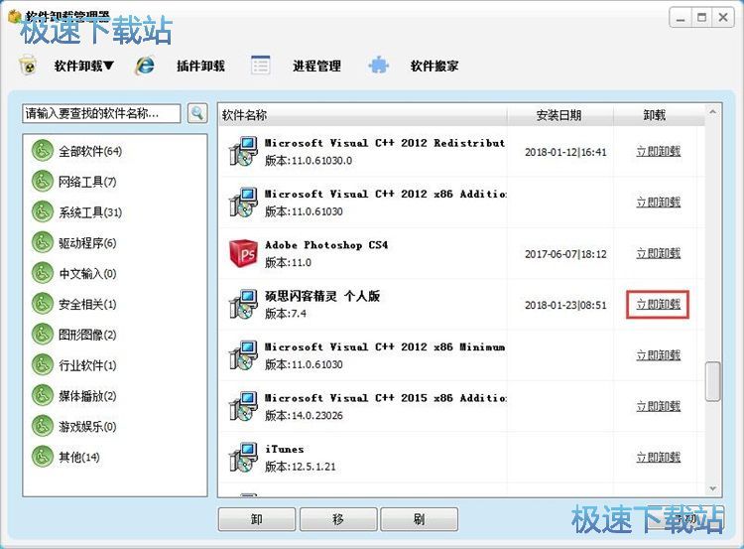Uninstall Visual C++ 2015 x86 Additional via 立即卸载

point(658,406)
